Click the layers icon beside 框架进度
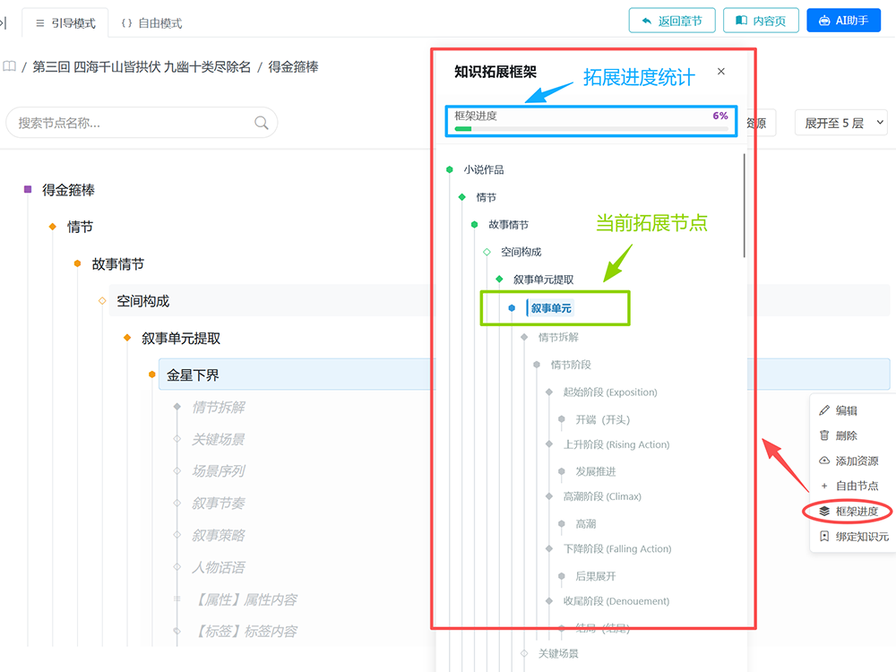This screenshot has height=672, width=896. pos(824,511)
